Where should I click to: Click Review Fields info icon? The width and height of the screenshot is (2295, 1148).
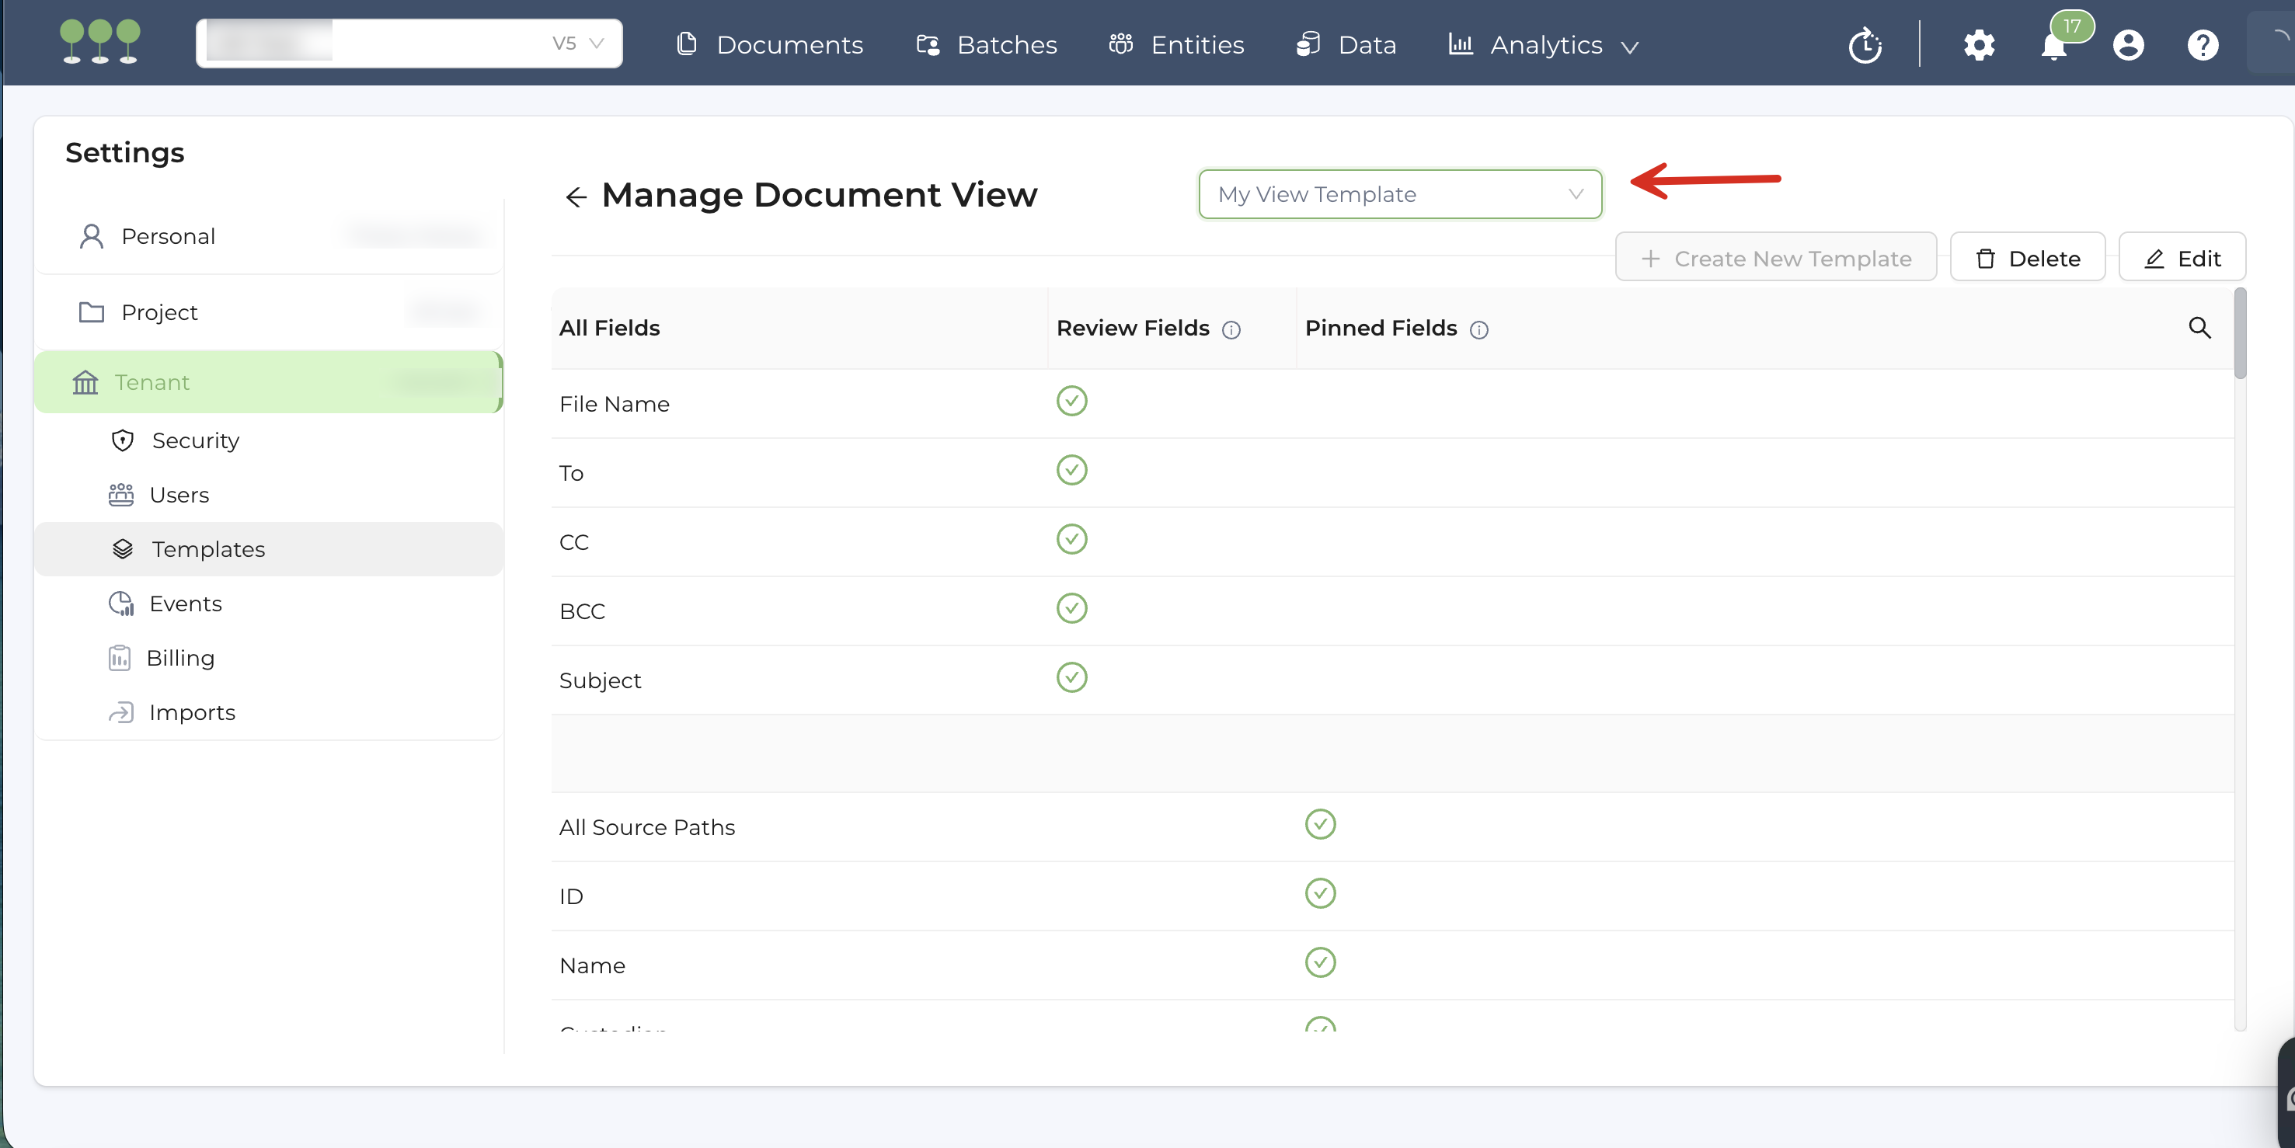[1231, 329]
